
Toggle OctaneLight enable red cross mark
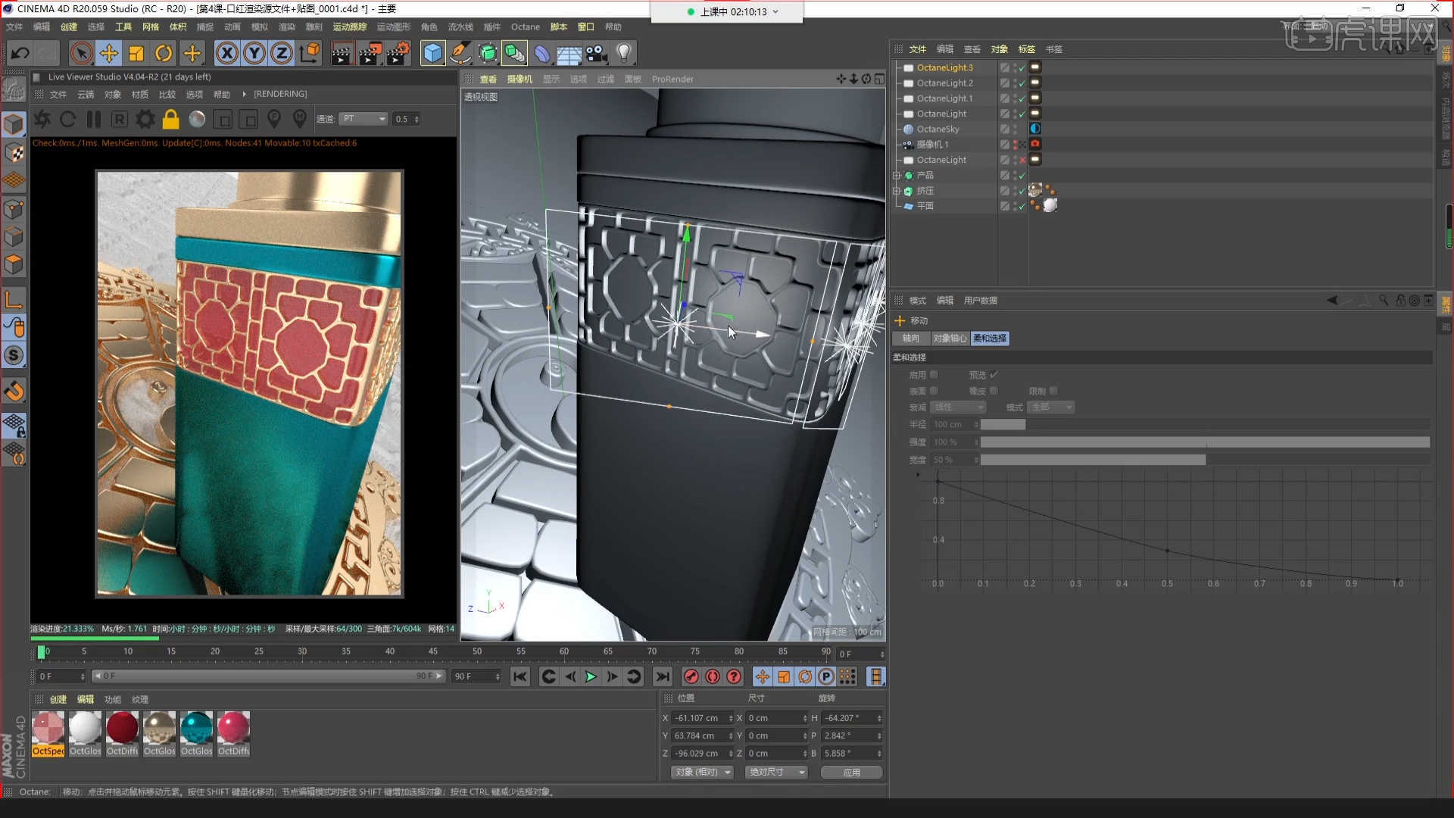[x=1022, y=160]
